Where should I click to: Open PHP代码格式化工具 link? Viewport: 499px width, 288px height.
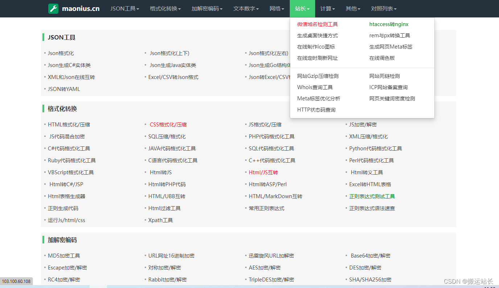272,137
